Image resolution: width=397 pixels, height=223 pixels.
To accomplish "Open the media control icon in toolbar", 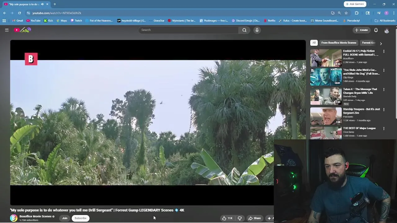I will point(379,13).
